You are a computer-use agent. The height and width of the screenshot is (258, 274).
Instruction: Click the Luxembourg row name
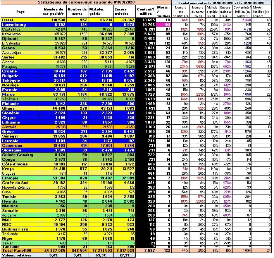(x=21, y=25)
